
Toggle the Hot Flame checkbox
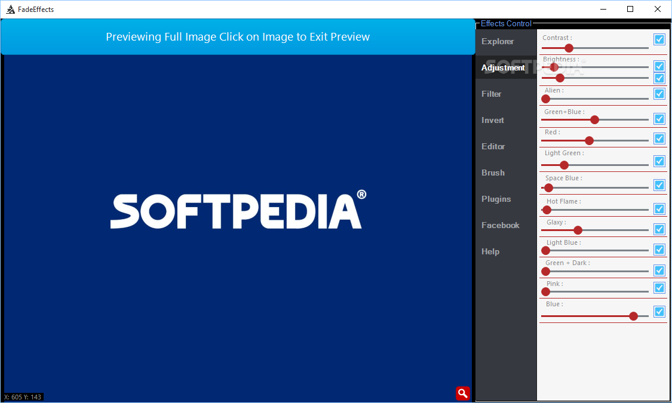pos(659,209)
